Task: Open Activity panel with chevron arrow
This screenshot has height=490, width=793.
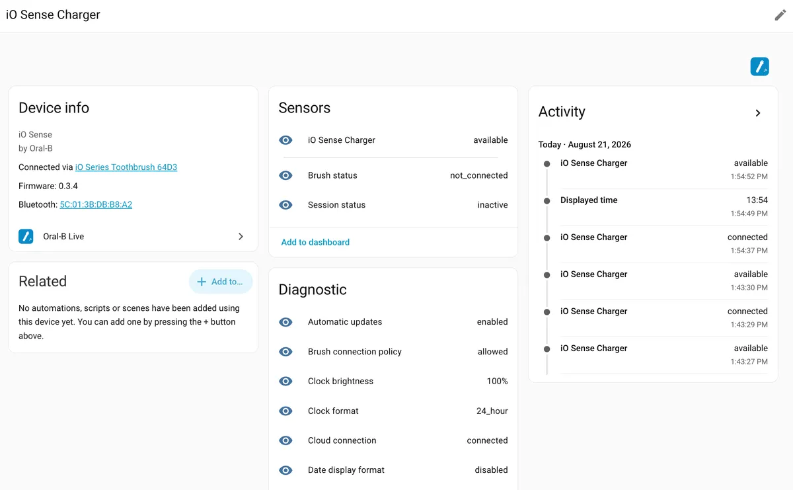Action: click(x=758, y=113)
